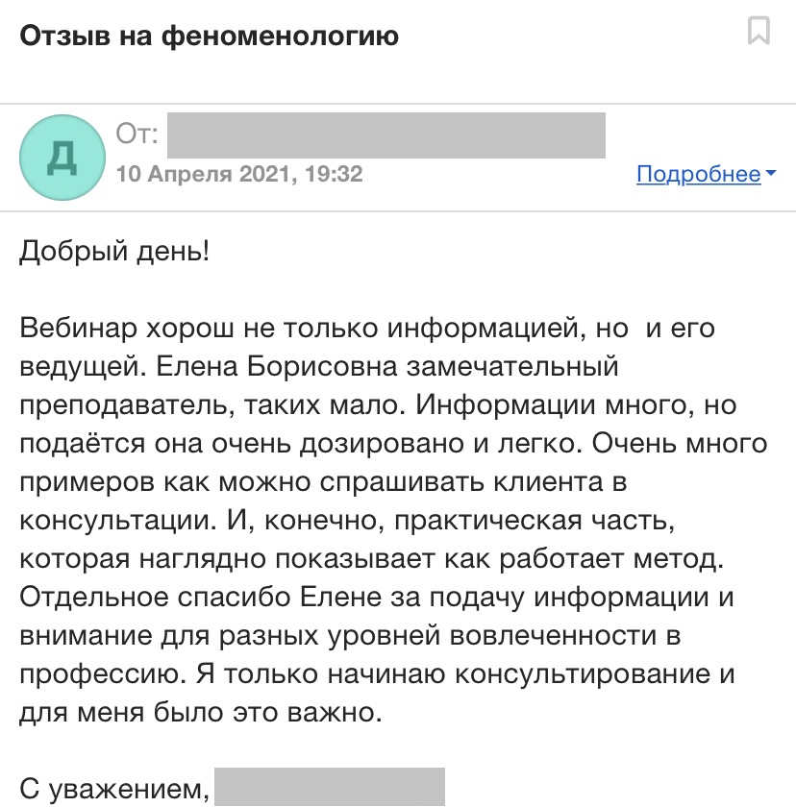Open the Подробнее details link
The height and width of the screenshot is (807, 796).
699,174
